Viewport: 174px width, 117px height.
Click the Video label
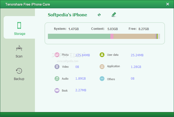pos(65,67)
